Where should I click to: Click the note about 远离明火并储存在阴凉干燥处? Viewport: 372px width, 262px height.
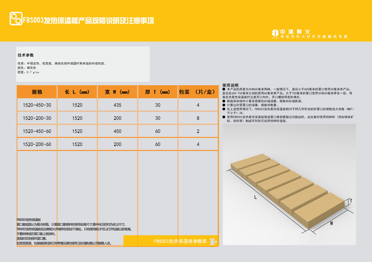(x=74, y=229)
